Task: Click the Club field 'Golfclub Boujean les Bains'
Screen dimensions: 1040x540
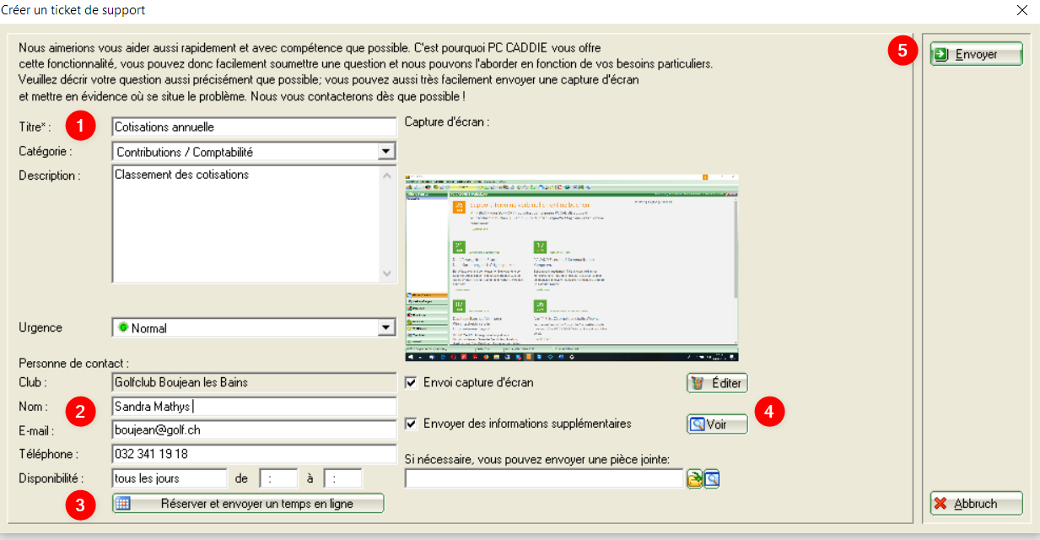Action: tap(254, 381)
